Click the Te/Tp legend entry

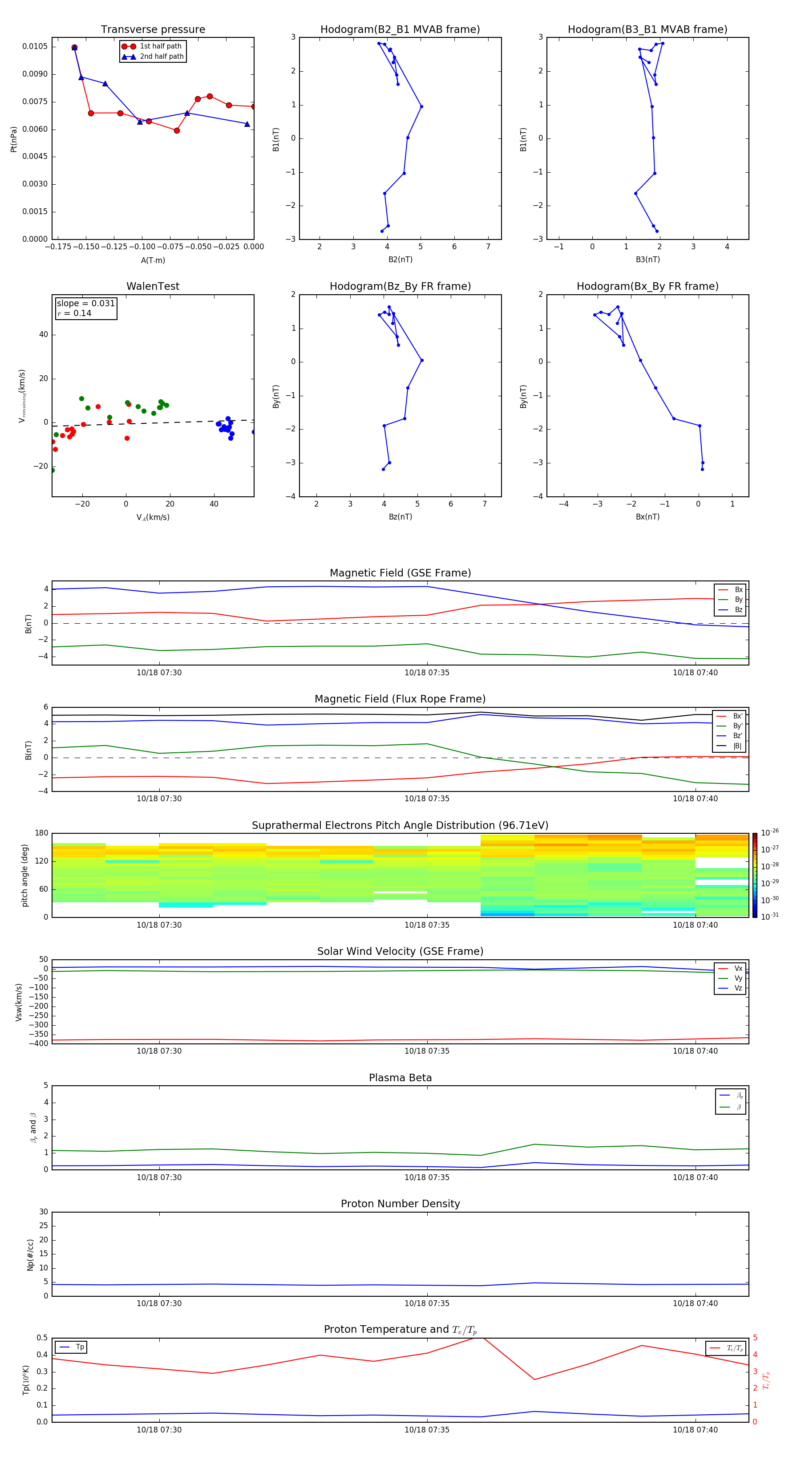point(726,1348)
